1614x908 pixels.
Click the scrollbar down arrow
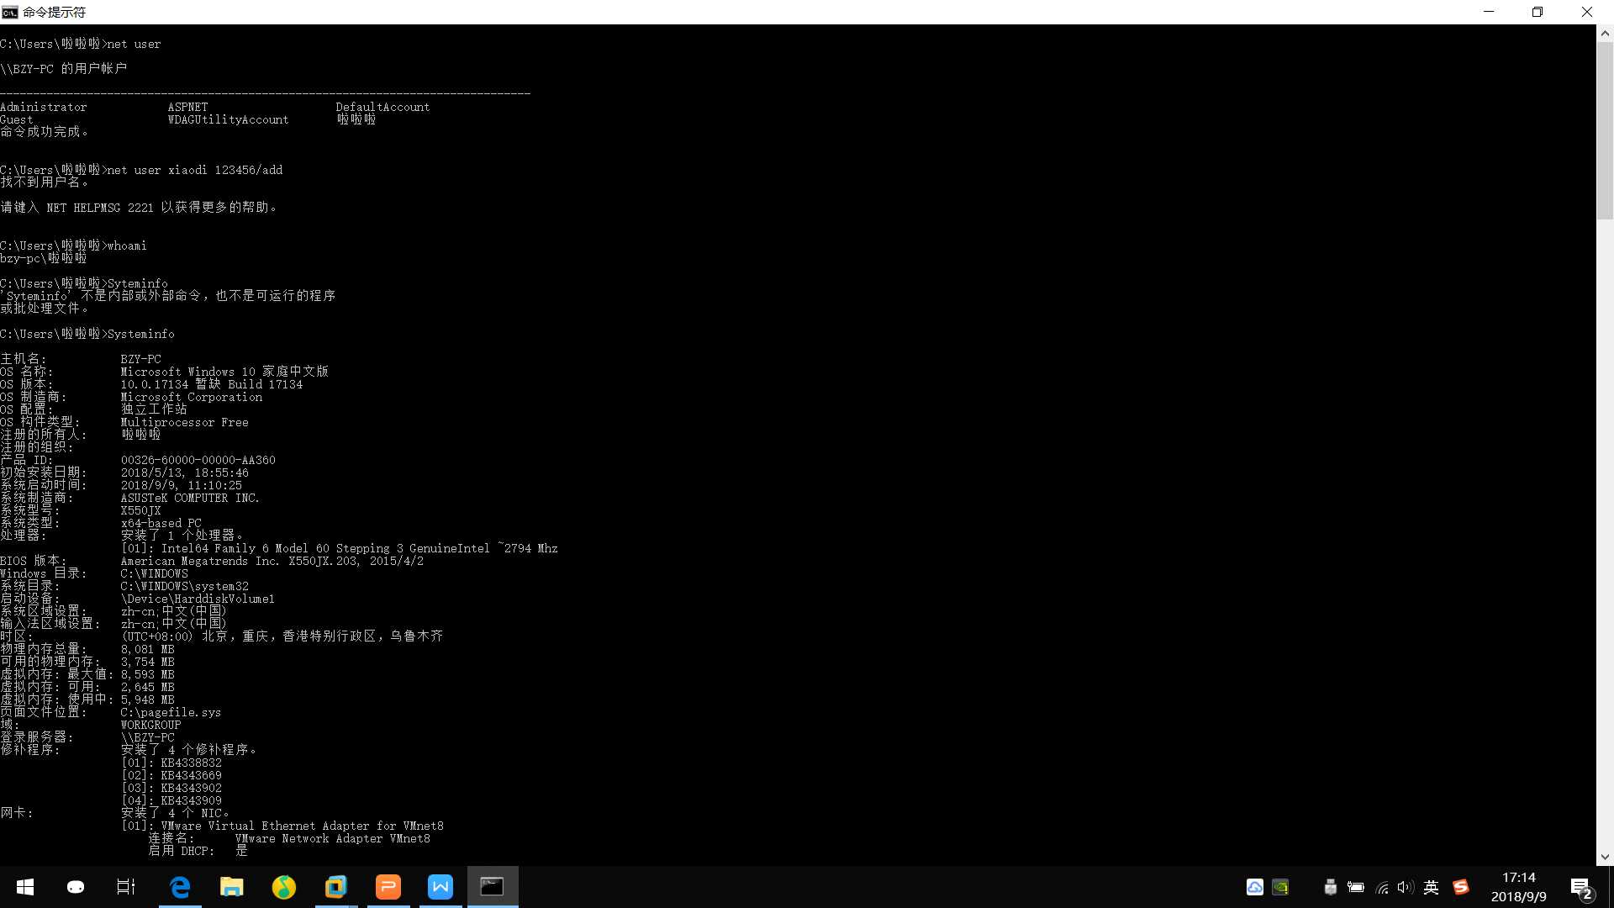[1605, 858]
